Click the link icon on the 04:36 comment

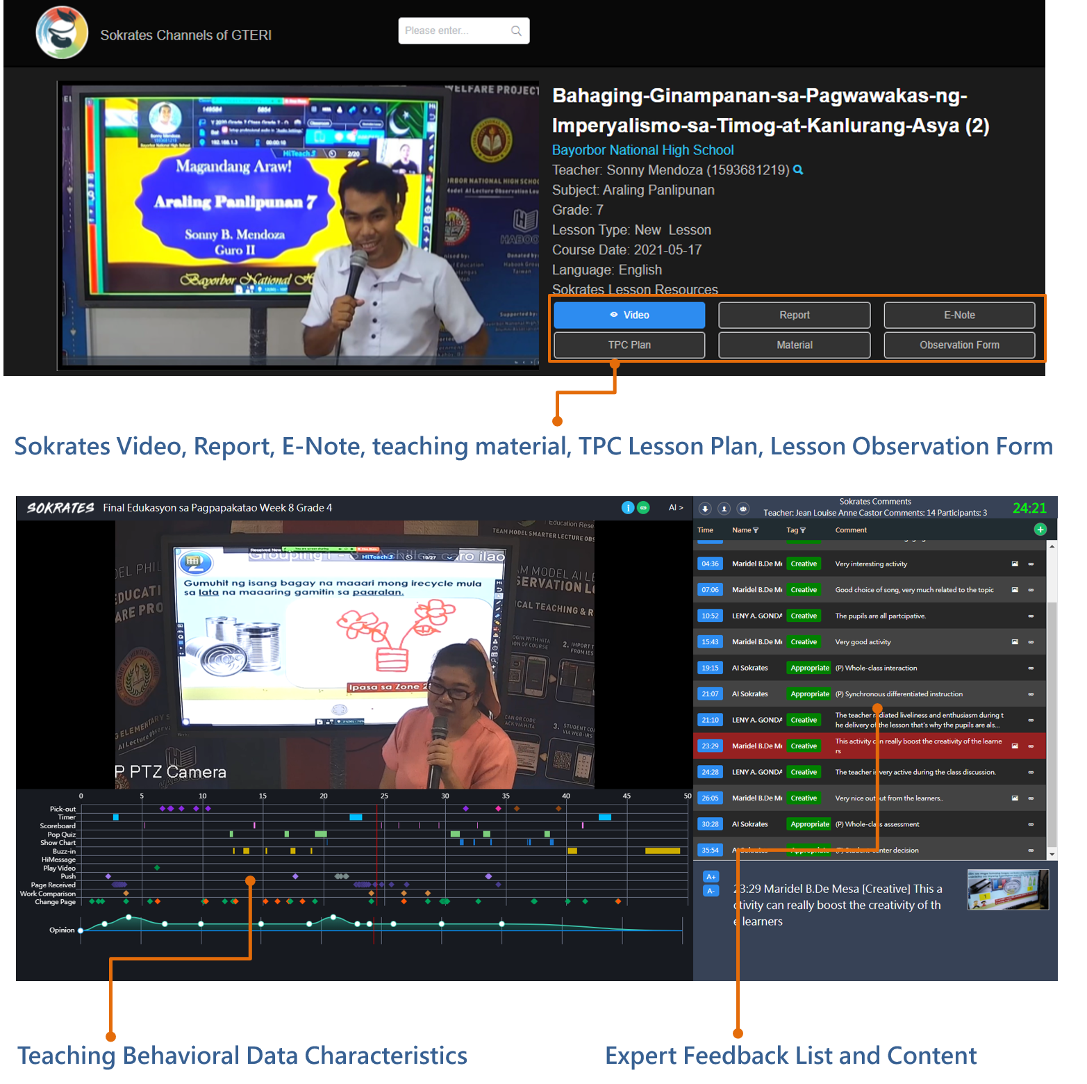(x=1031, y=564)
